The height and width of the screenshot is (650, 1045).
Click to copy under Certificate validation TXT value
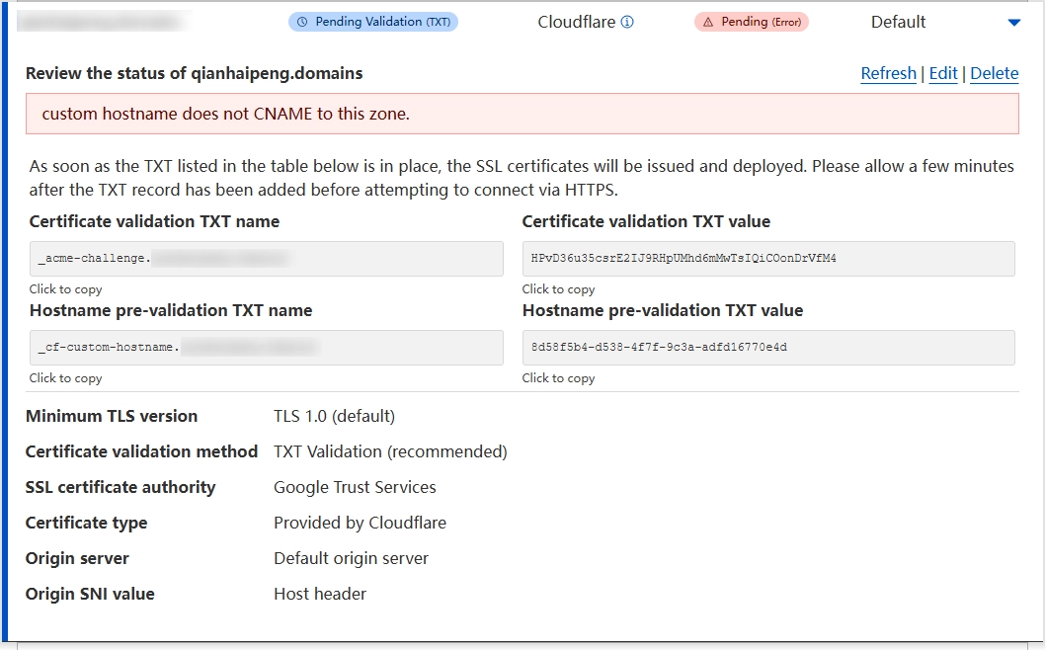[558, 289]
